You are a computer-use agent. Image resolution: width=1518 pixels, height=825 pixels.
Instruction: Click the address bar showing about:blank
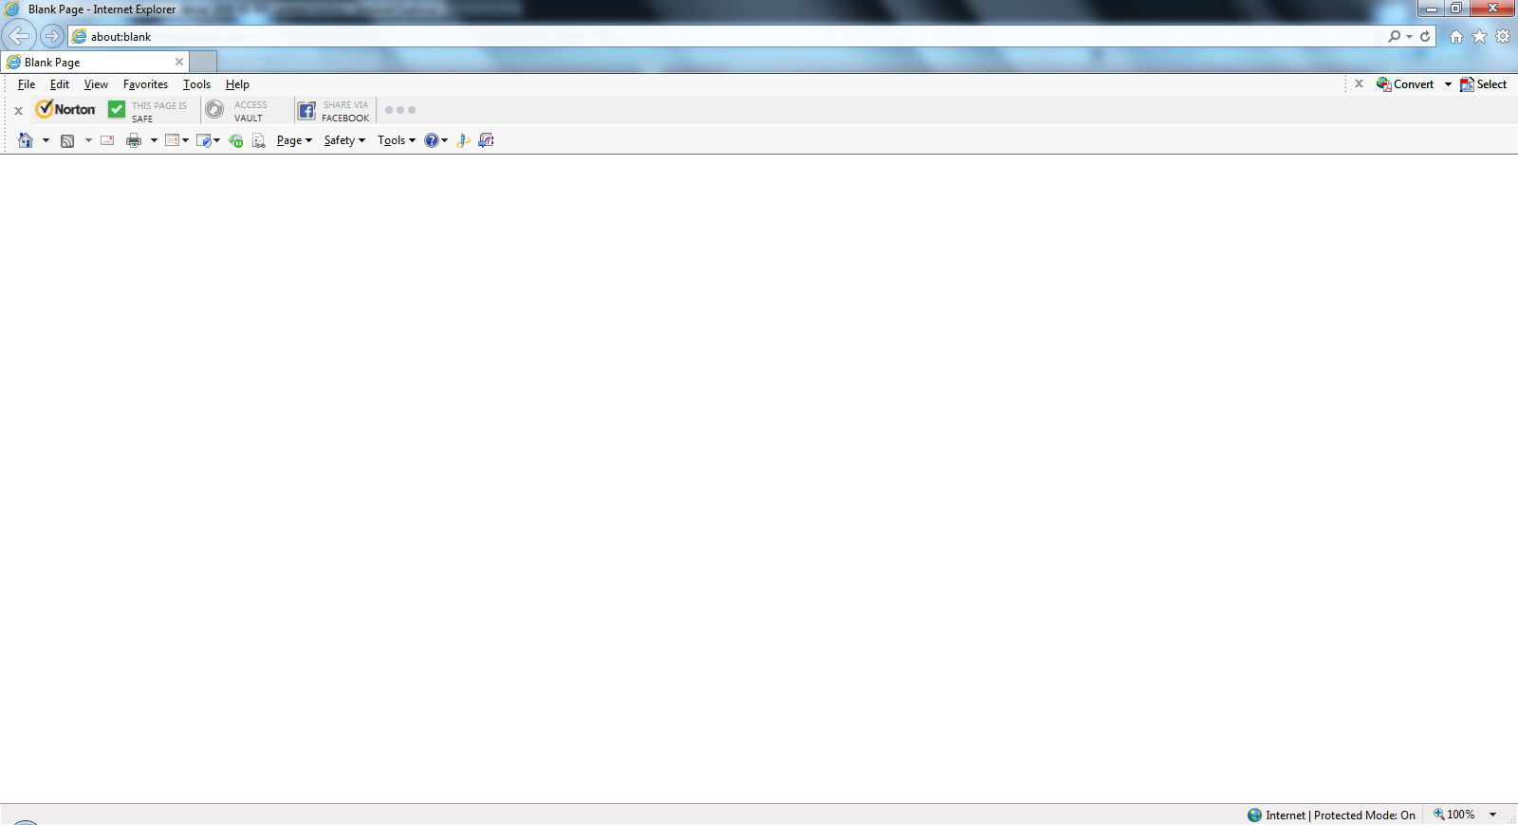[x=726, y=36]
